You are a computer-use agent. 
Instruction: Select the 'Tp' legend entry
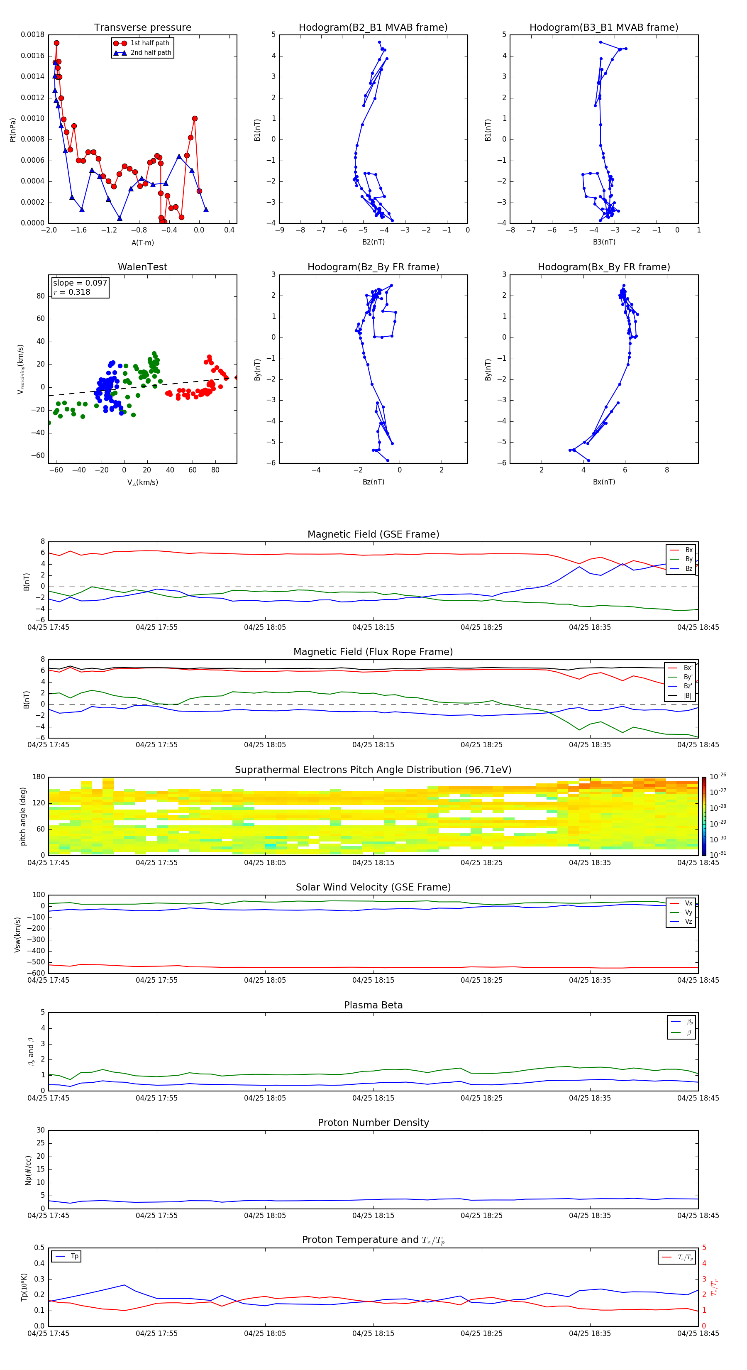(66, 1256)
